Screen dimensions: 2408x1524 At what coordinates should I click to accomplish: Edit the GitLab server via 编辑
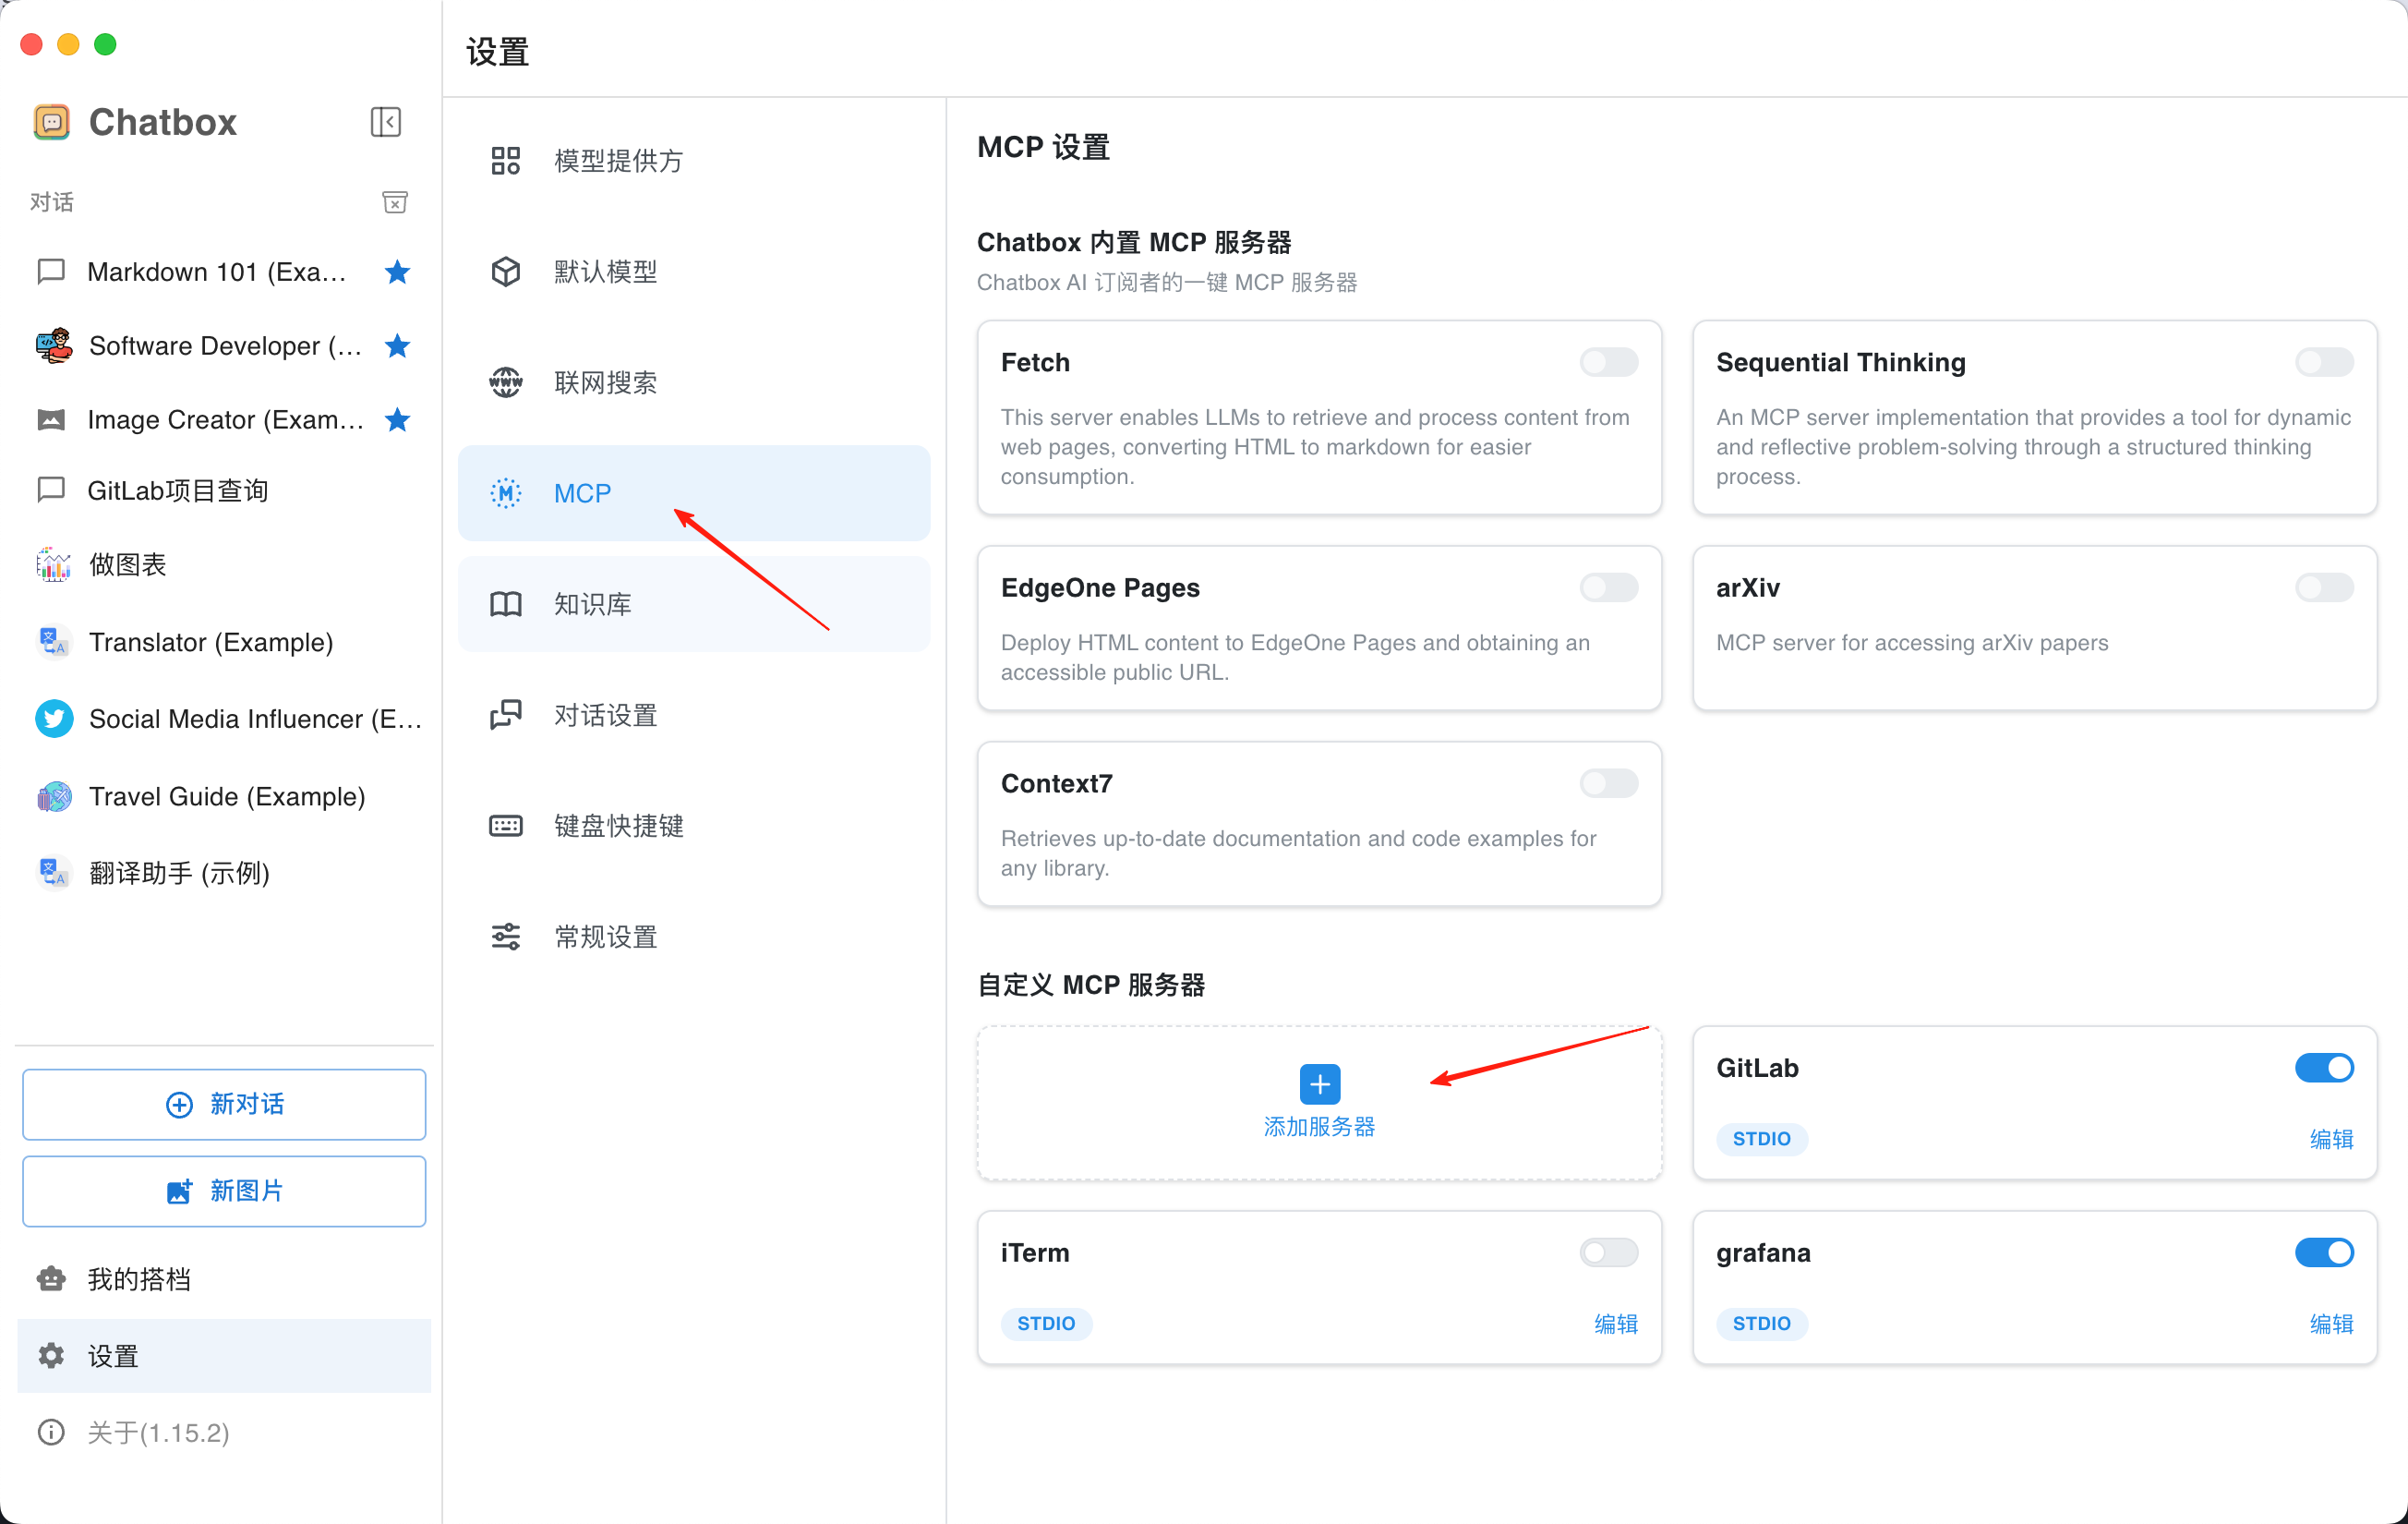[2330, 1139]
